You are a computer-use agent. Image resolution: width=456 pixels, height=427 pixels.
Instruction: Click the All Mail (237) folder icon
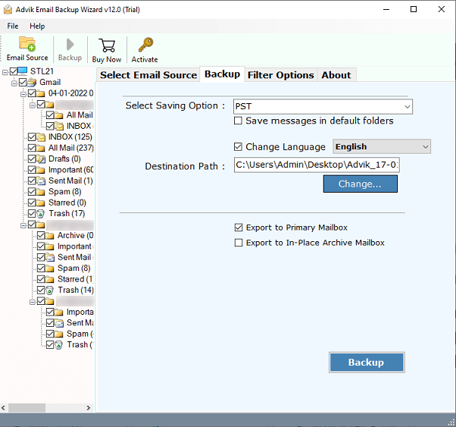tap(41, 148)
